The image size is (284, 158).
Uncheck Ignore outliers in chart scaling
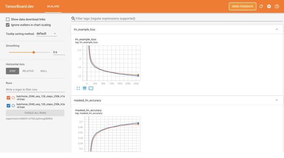tap(8, 25)
